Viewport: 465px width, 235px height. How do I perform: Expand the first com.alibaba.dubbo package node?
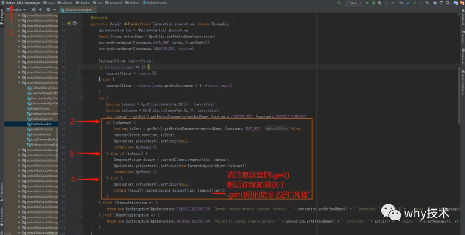click(x=19, y=15)
